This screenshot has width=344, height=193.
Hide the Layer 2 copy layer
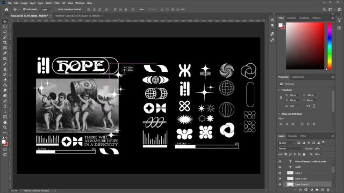click(x=279, y=179)
